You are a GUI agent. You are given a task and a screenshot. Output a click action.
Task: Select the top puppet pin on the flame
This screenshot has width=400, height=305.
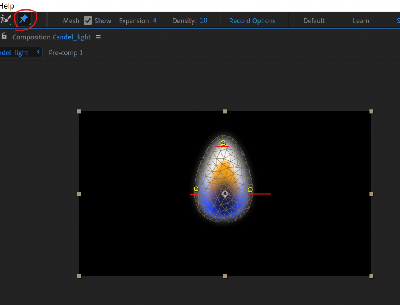[x=223, y=143]
